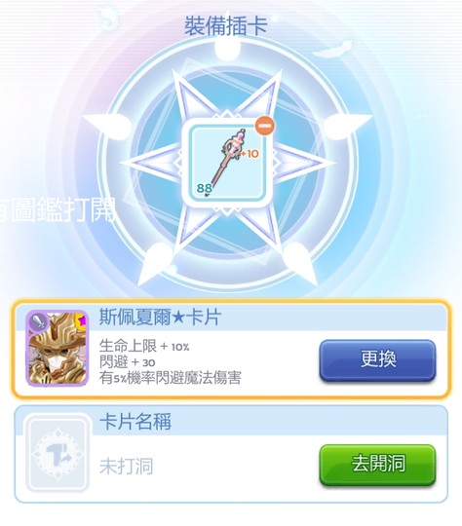Viewport: 462px width, 526px height.
Task: Select the 卡片名稱 slot header
Action: [135, 422]
